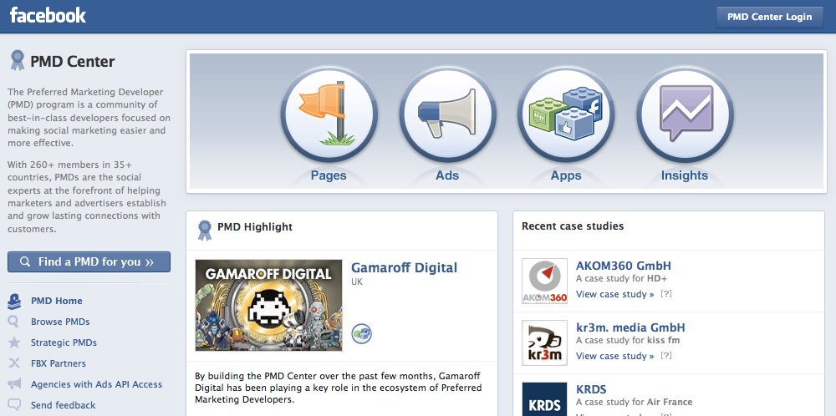The width and height of the screenshot is (836, 416).
Task: Open the Ads megaphone icon
Action: point(447,114)
